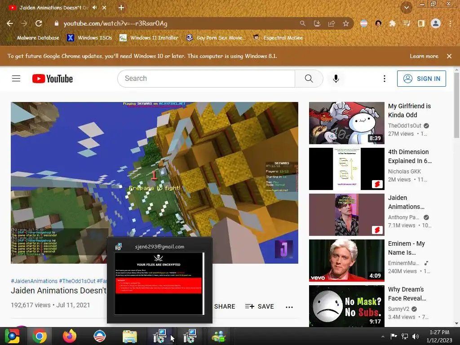The height and width of the screenshot is (345, 460).
Task: Open tab search dropdown chevron
Action: point(407,8)
